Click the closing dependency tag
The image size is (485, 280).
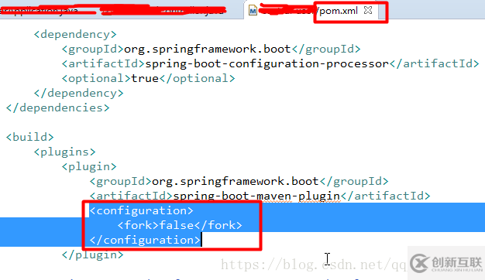(x=78, y=94)
